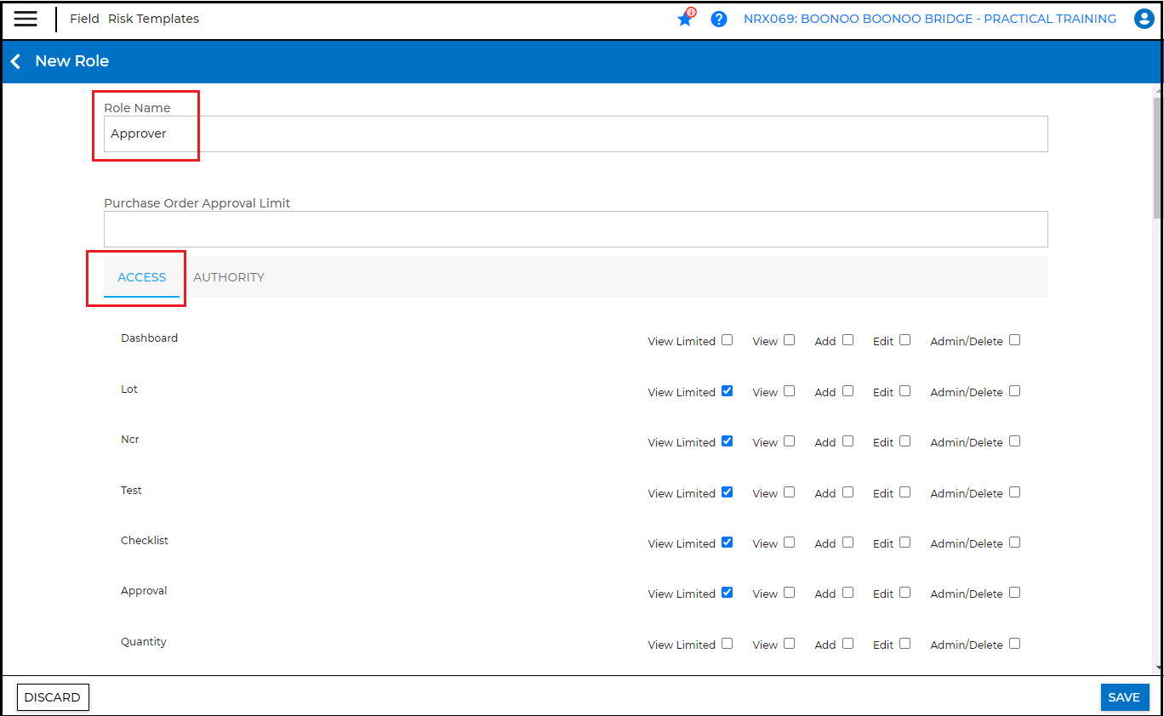Enable View Limited for Quantity

[x=727, y=644]
